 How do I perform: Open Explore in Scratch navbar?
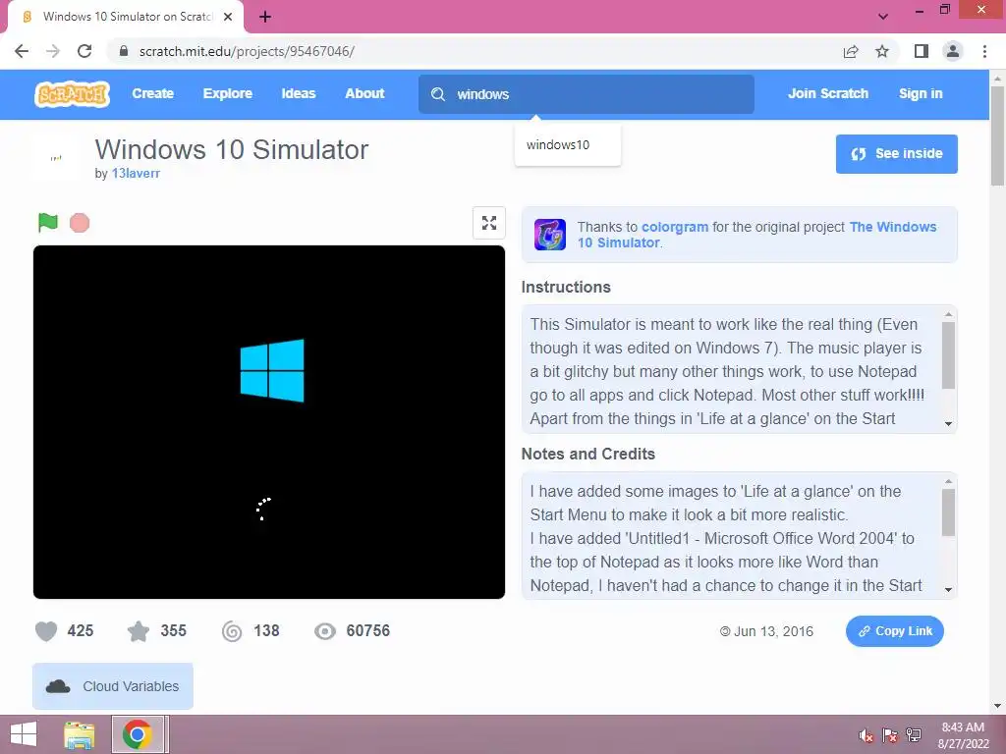(228, 93)
